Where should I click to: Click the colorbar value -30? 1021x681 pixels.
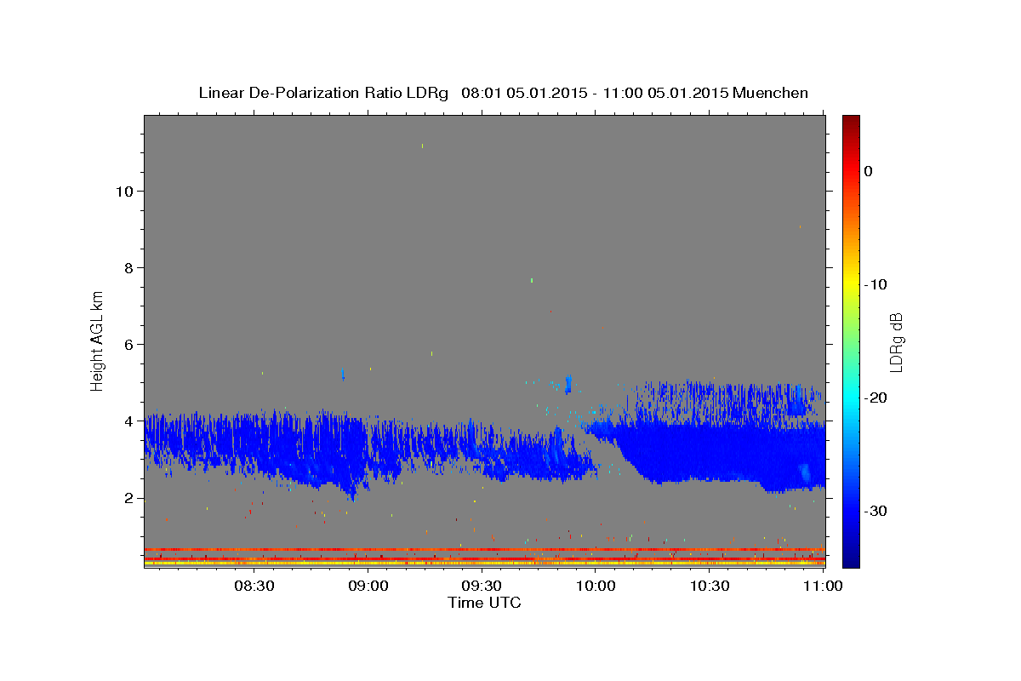876,511
